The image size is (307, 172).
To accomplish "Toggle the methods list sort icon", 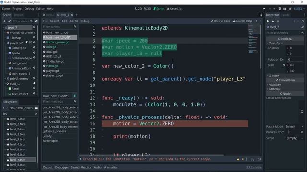I will [x=75, y=96].
